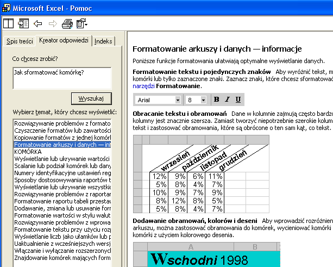Follow the blue 'narzędzi' hyperlink

[x=143, y=86]
